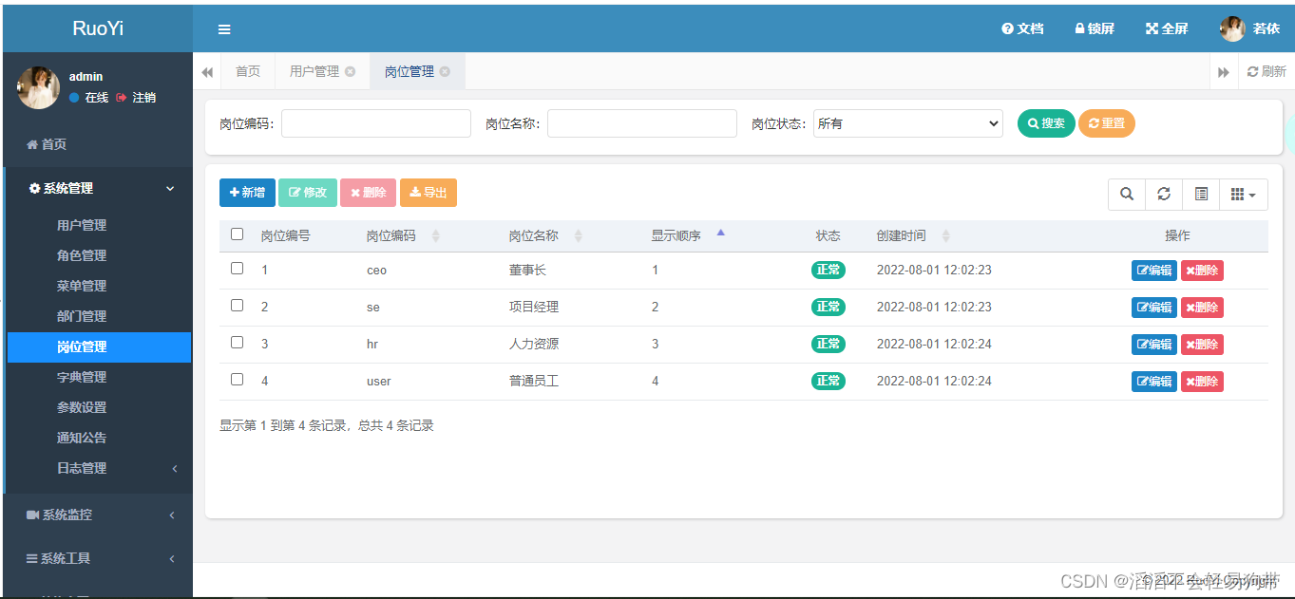Click the admin profile picture in sidebar

tap(38, 87)
